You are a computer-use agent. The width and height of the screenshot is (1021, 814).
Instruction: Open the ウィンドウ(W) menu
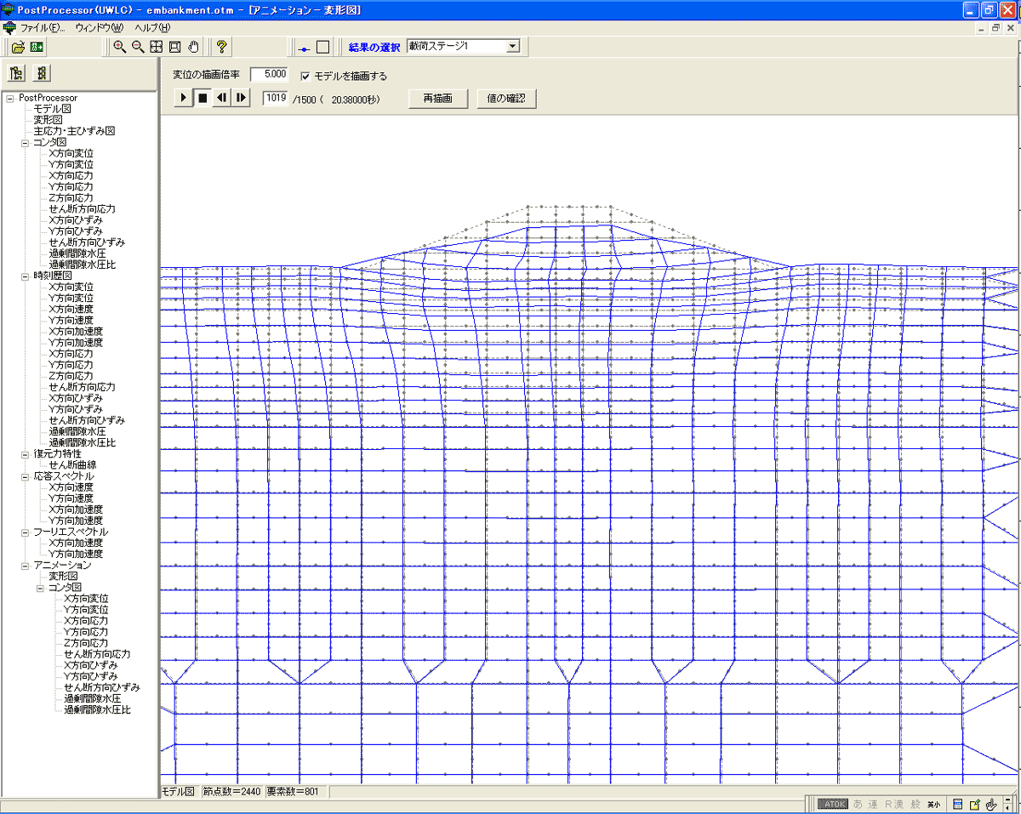point(99,28)
